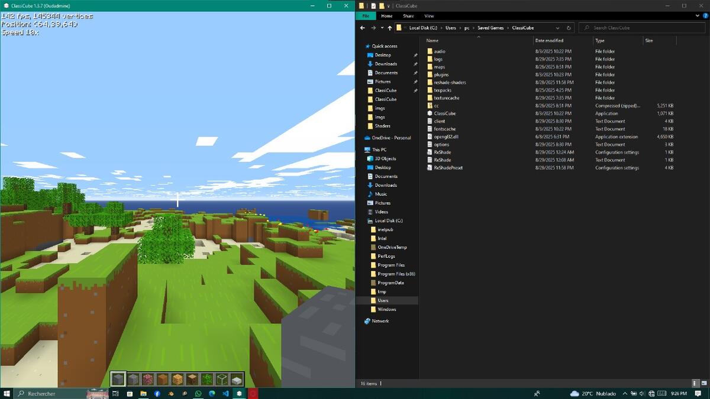Open the File tab in Explorer
Screen dimensions: 710x399
coord(366,16)
